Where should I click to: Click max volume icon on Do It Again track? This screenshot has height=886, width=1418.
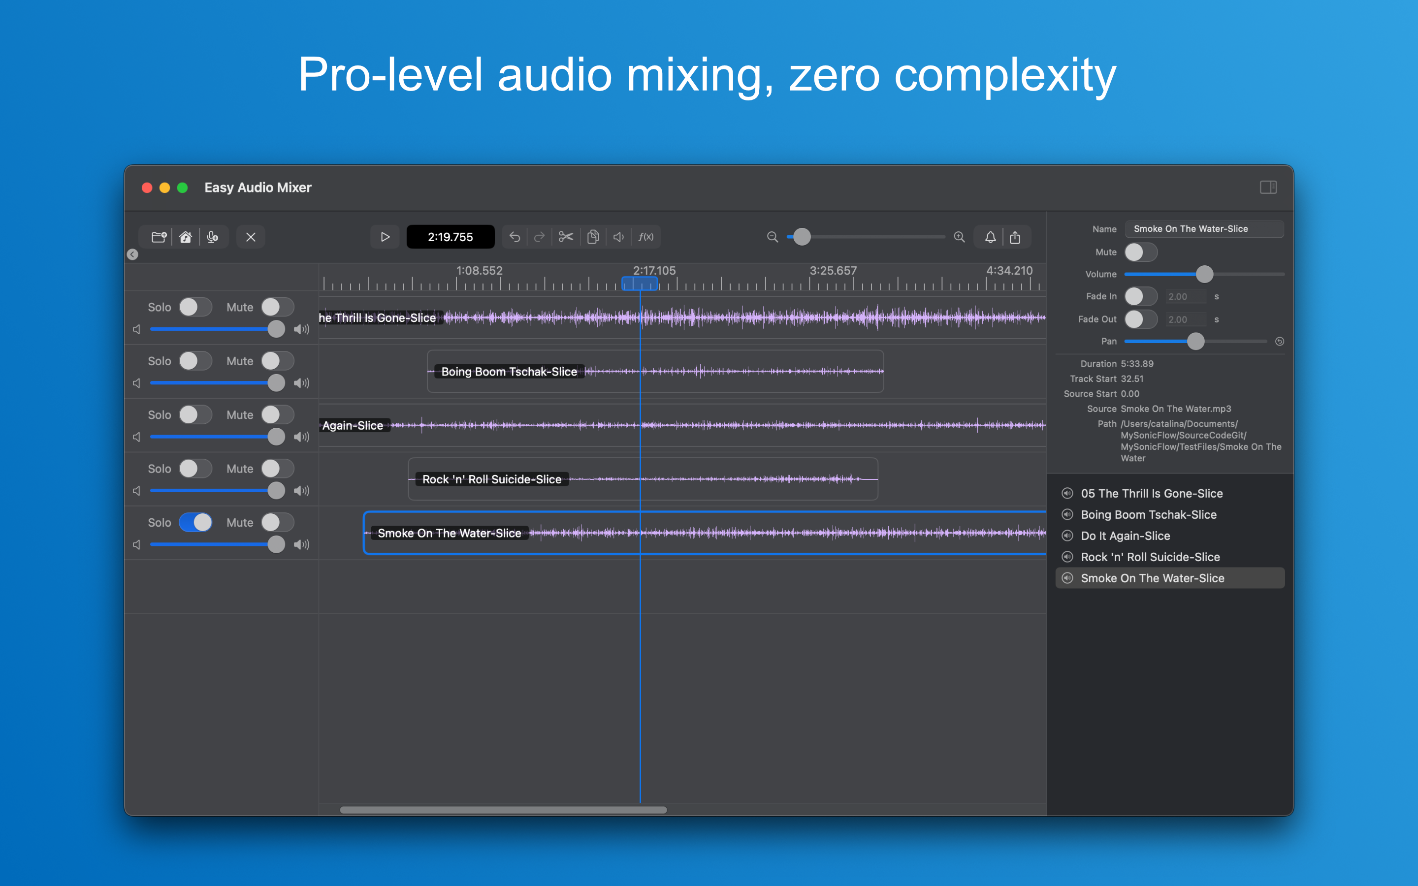[301, 437]
